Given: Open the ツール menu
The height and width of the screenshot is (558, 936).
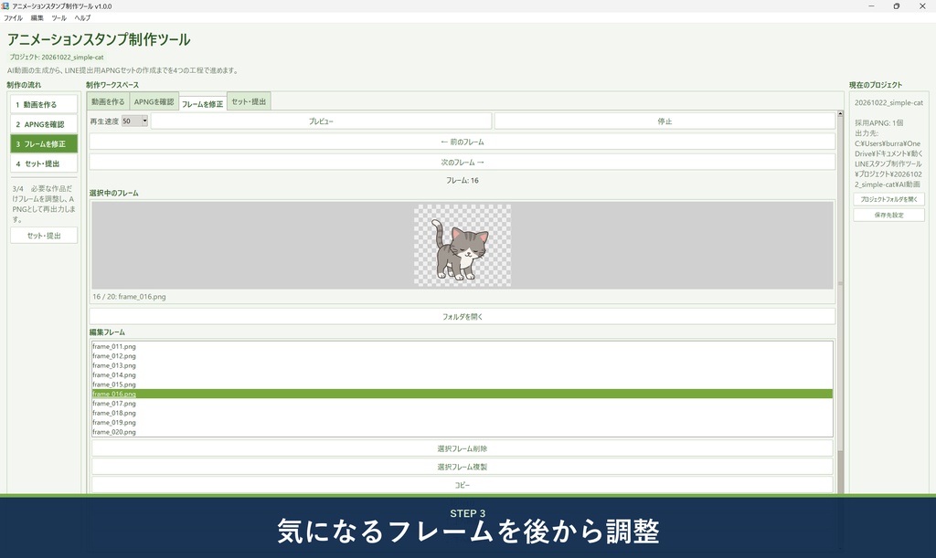Looking at the screenshot, I should pyautogui.click(x=59, y=18).
